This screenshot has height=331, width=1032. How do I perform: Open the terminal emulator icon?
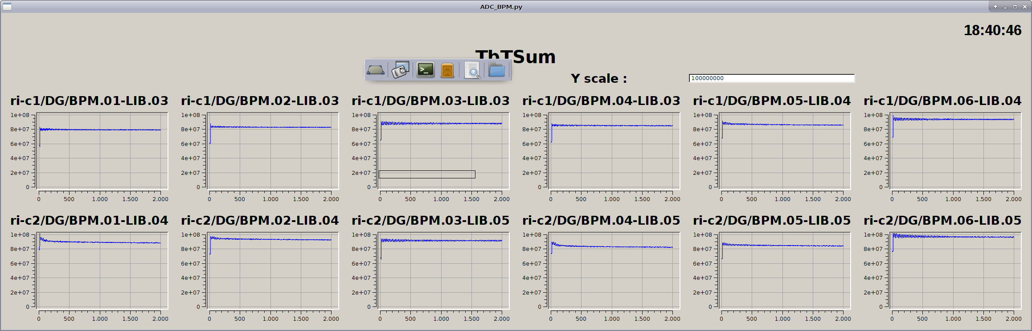point(425,70)
